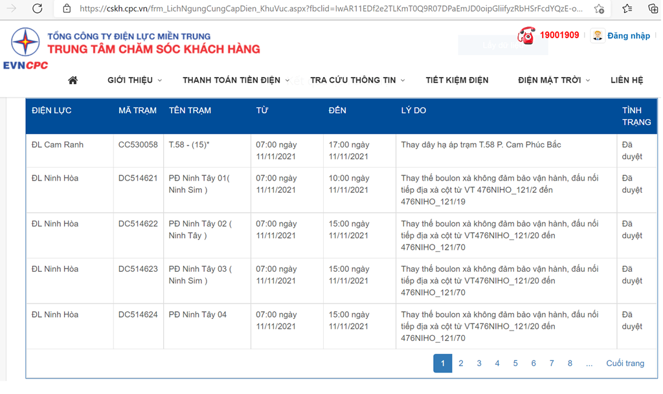Image resolution: width=663 pixels, height=394 pixels.
Task: Click the Đăng nhập login link
Action: click(628, 36)
